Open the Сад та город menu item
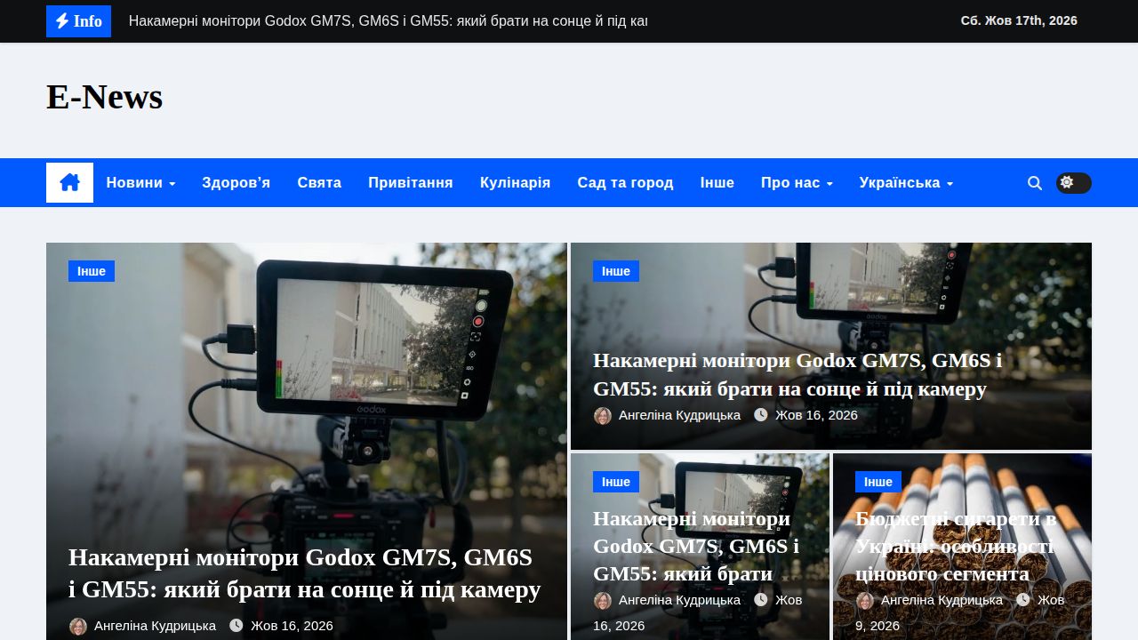 (625, 183)
